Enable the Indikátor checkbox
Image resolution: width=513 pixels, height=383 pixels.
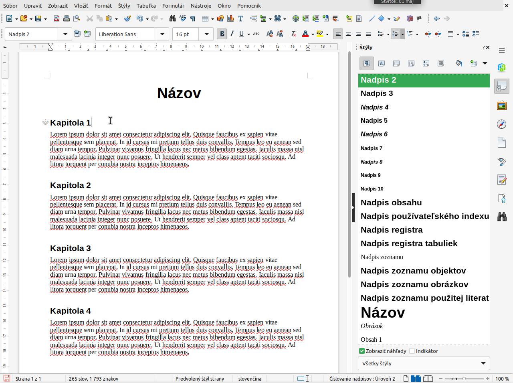(412, 351)
